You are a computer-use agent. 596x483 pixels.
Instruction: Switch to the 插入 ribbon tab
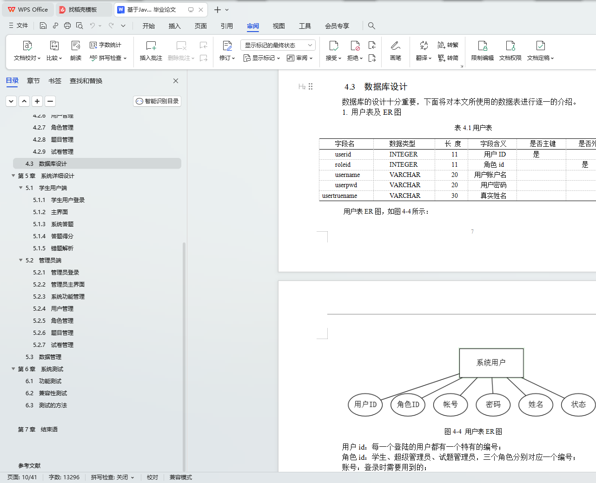pos(175,26)
